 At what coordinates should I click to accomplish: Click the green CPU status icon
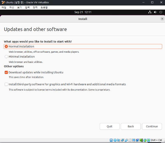(x=141, y=140)
